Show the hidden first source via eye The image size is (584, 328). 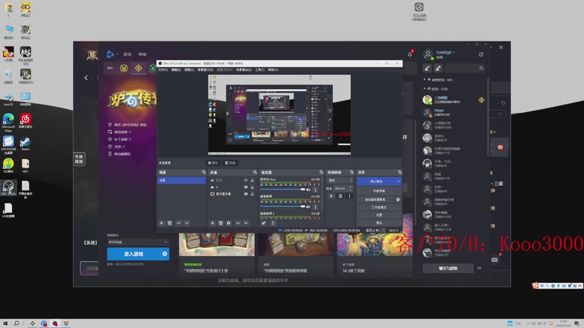246,180
